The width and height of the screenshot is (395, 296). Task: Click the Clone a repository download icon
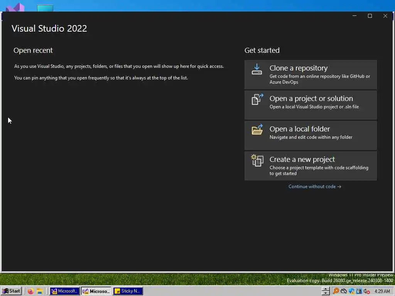point(257,69)
